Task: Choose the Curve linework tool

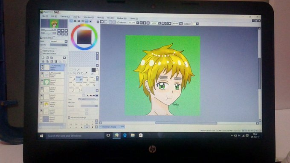Action: click(72, 89)
